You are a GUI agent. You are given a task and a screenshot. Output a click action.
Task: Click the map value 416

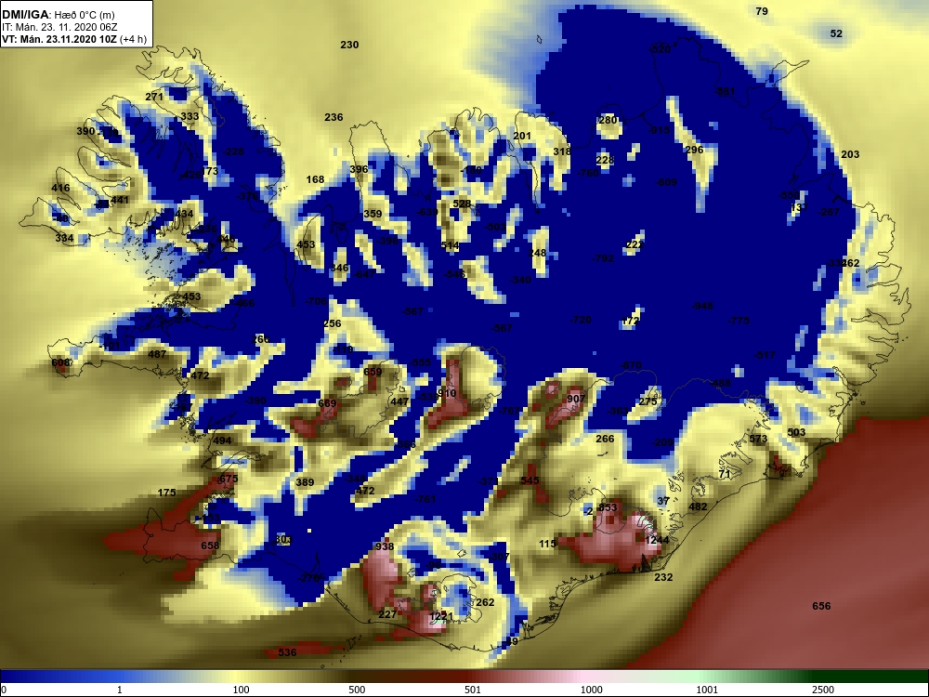pyautogui.click(x=60, y=188)
